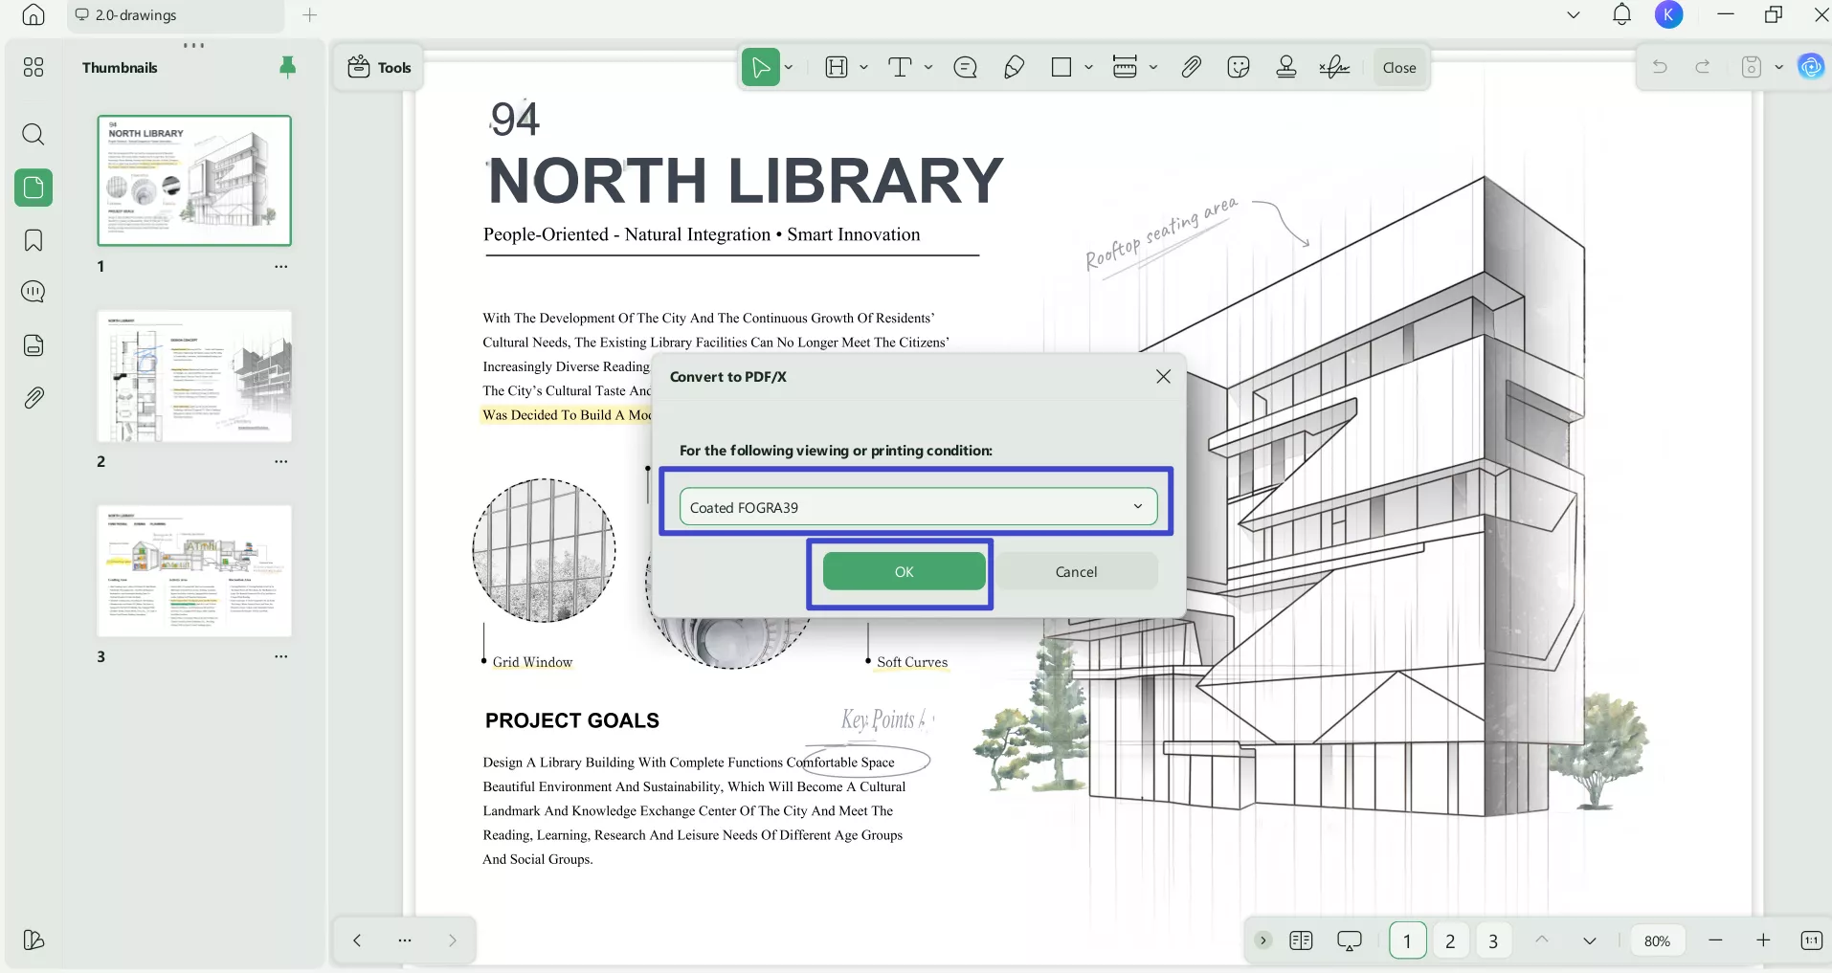
Task: Select the Highlight tool
Action: pos(838,67)
